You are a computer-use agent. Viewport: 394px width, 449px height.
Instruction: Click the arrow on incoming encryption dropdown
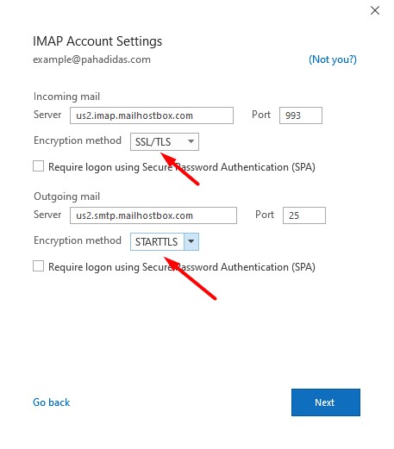(x=191, y=141)
